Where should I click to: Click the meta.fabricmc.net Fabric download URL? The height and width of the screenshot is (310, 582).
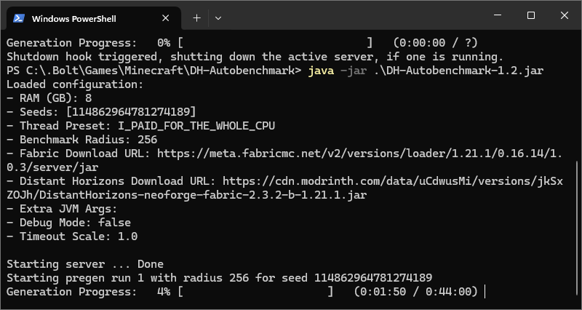284,160
